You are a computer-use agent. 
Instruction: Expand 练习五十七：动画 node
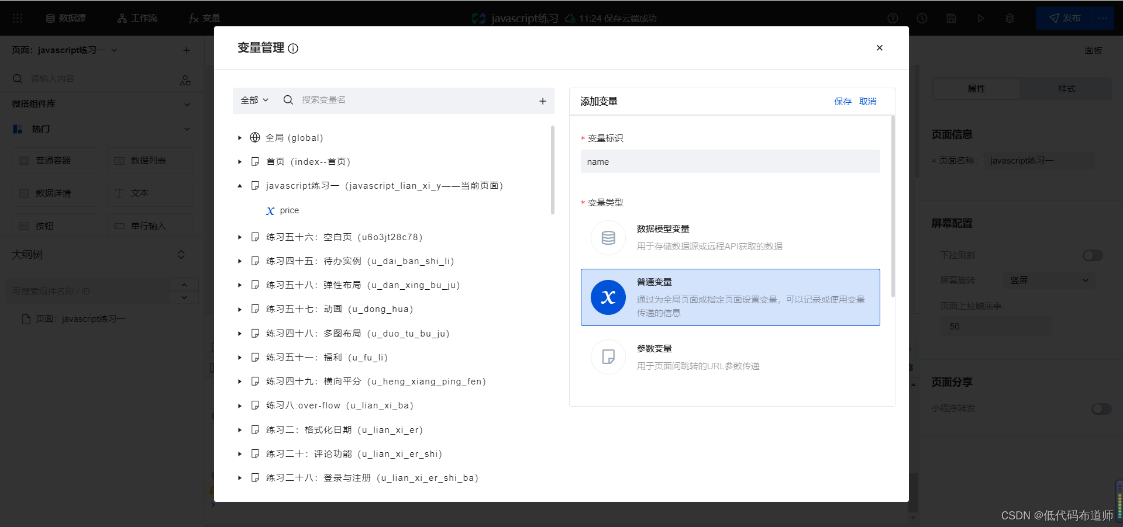click(240, 309)
